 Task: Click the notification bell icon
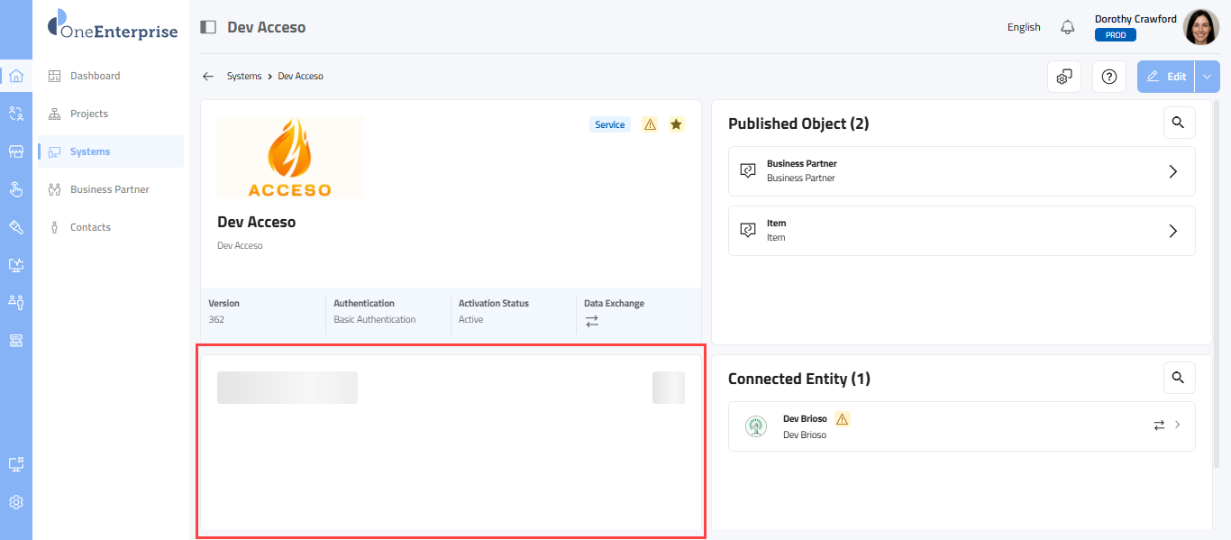(x=1068, y=27)
